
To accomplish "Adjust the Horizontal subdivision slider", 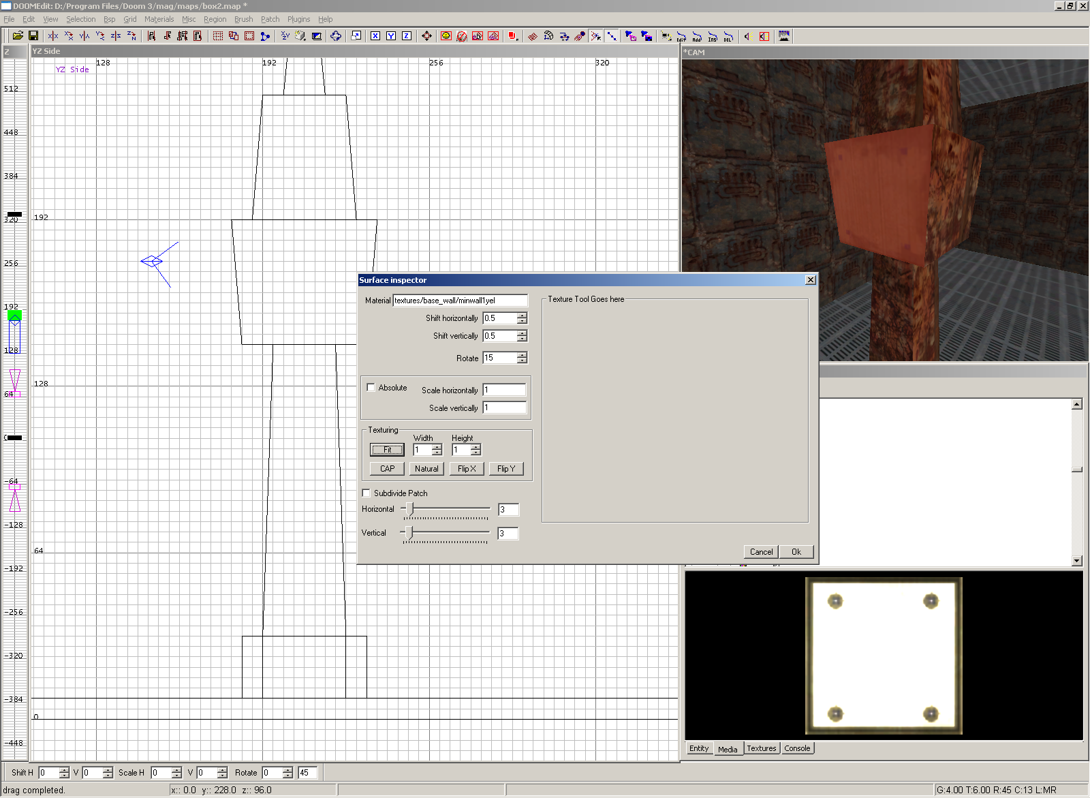I will (409, 509).
